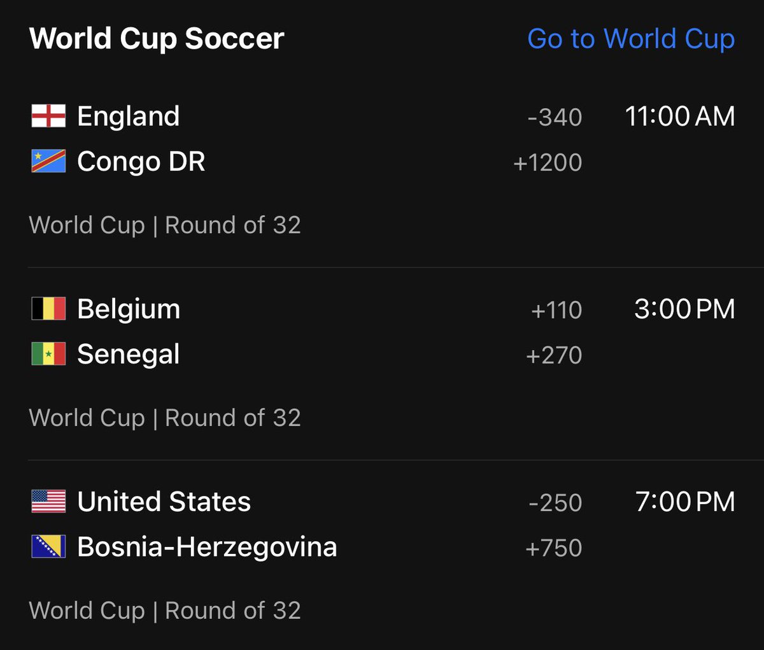Select Bosnia-Herzegovina's +750 odds
Image resolution: width=764 pixels, height=650 pixels.
point(554,548)
